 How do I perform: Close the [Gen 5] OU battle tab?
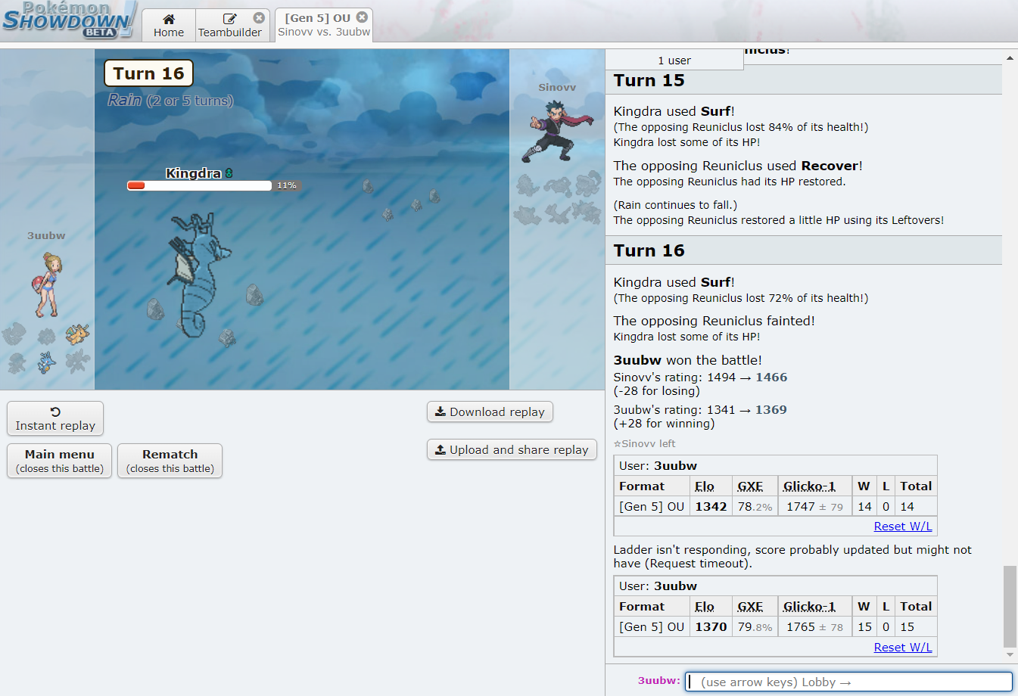point(362,17)
